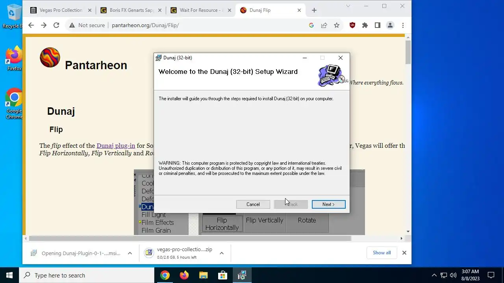504x283 pixels.
Task: Click Next in the Dunaj Setup Wizard
Action: [x=328, y=204]
